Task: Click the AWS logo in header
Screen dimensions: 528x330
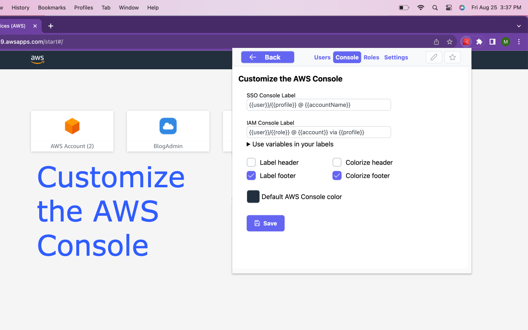Action: pos(38,59)
